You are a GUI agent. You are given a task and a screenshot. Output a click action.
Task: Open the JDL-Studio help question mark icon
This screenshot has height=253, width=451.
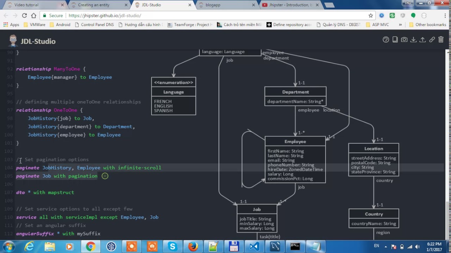click(x=386, y=40)
